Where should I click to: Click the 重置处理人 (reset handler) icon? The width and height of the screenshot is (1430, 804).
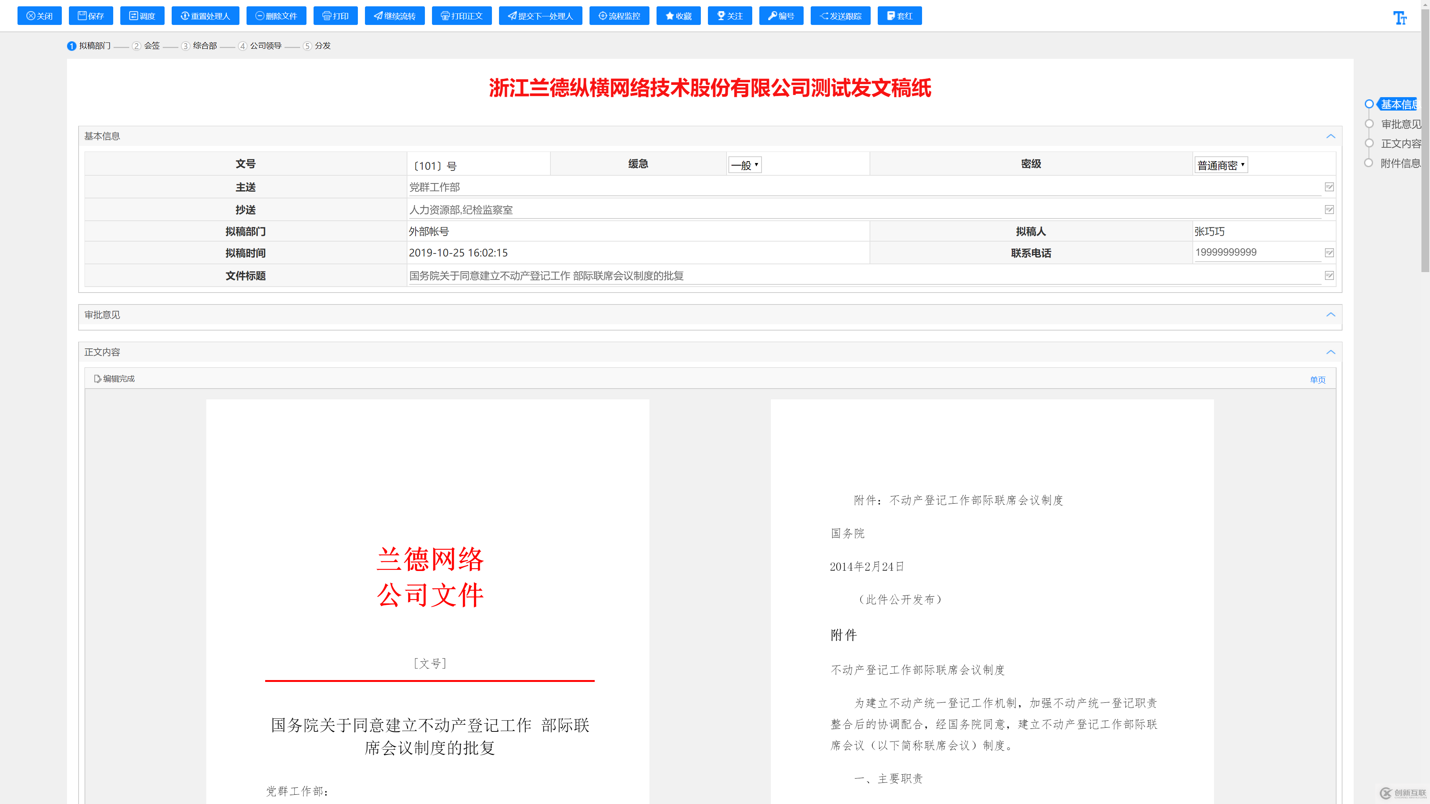click(205, 16)
